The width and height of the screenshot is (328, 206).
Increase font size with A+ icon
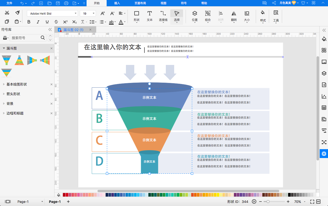[103, 13]
